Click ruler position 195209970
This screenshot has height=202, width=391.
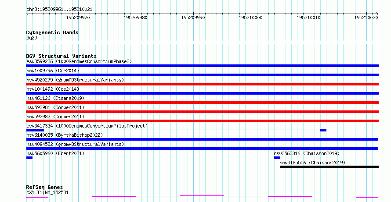(x=78, y=18)
